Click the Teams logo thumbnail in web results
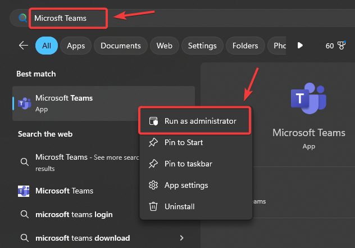Image resolution: width=355 pixels, height=248 pixels. point(24,191)
